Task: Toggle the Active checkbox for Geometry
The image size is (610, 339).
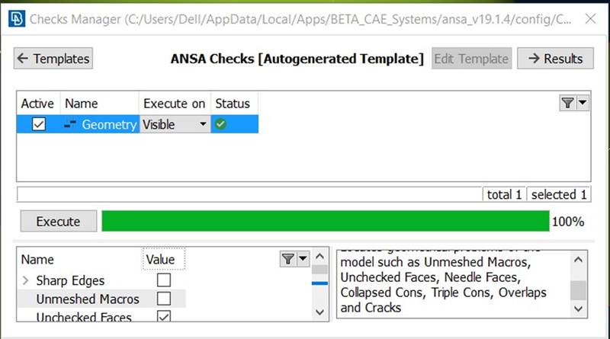Action: [x=39, y=124]
